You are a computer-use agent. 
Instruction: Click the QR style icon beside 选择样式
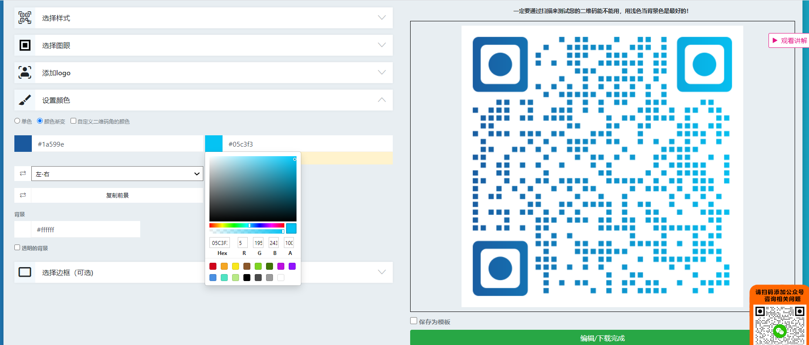[25, 18]
